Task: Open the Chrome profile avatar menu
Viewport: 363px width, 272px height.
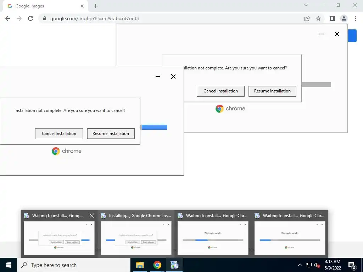Action: tap(344, 18)
